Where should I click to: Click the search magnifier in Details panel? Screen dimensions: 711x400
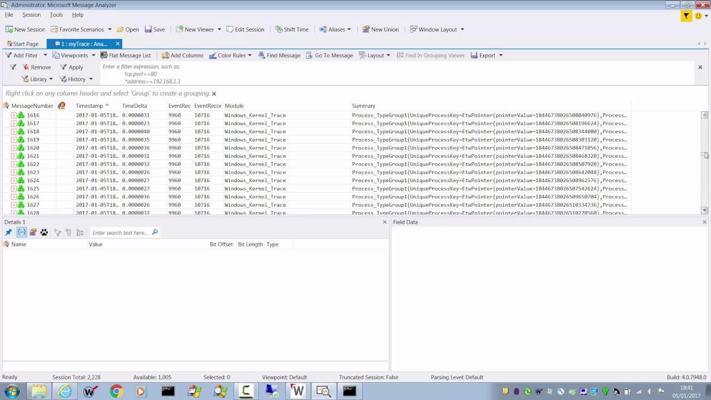coord(155,232)
